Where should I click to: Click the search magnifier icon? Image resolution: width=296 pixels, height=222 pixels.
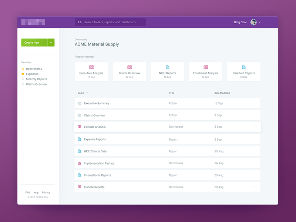80,22
